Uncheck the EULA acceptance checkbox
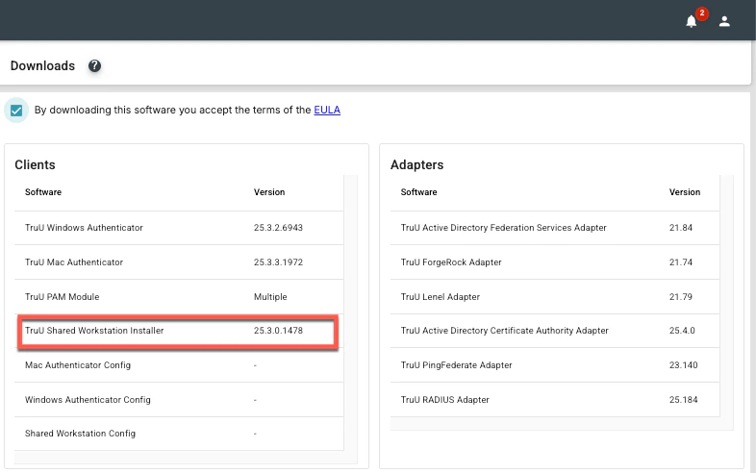Viewport: 756px width, 473px height. pyautogui.click(x=16, y=111)
